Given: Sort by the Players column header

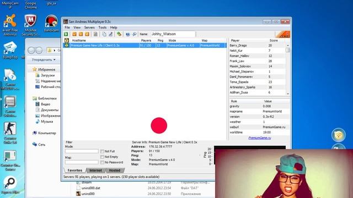Looking at the screenshot, I should pos(147,40).
